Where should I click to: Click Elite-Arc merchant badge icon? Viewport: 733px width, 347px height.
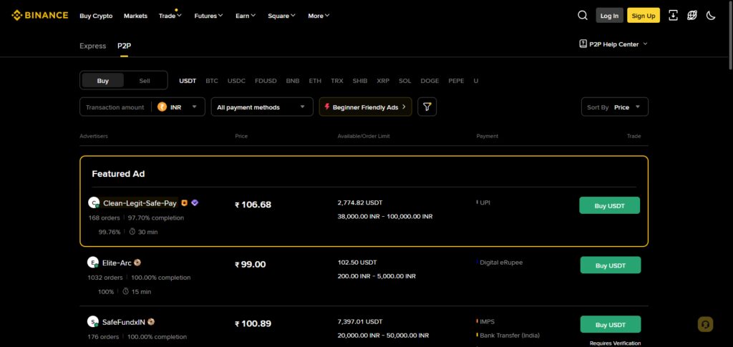tap(137, 263)
